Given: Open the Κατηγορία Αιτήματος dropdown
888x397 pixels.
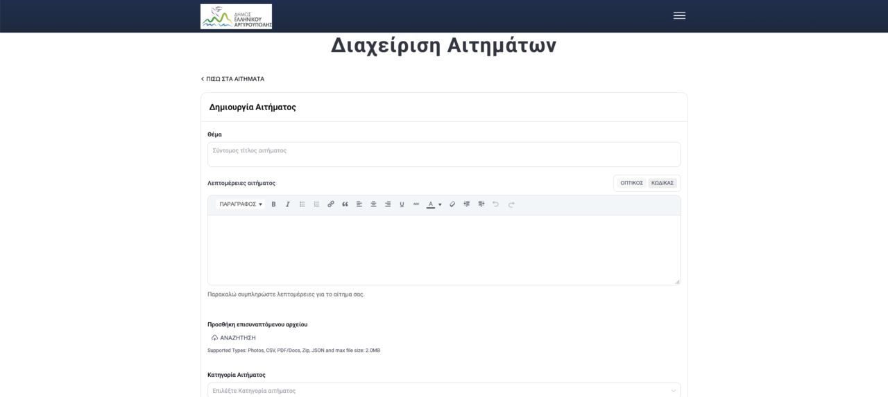Looking at the screenshot, I should (x=443, y=391).
